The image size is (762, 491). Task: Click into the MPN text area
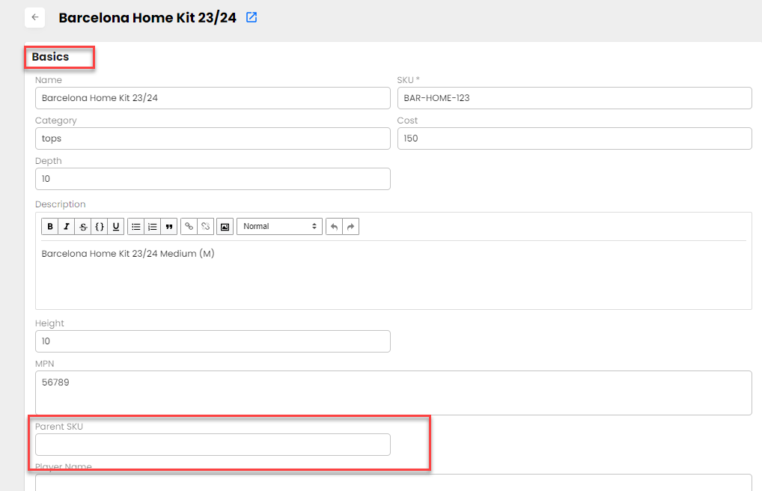click(x=393, y=392)
